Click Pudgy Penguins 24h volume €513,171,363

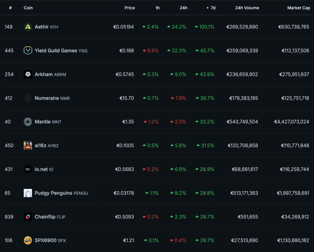[x=244, y=193]
